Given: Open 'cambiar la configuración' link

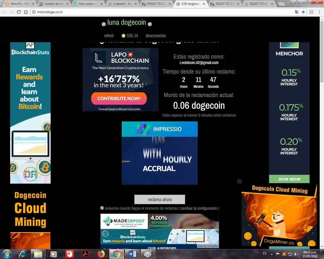Looking at the screenshot, I should tap(199, 208).
